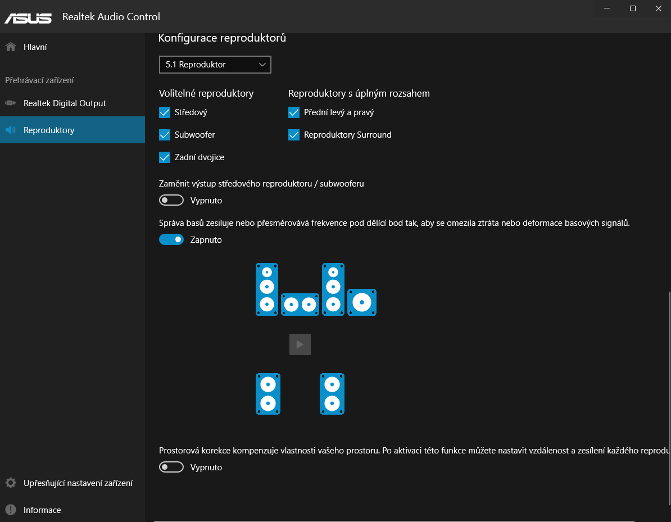
Task: Open the 5.1 Reproduktor dropdown
Action: click(215, 65)
